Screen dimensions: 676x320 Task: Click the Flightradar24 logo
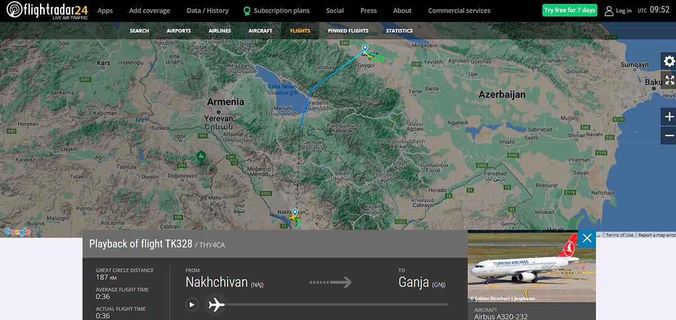pyautogui.click(x=47, y=10)
